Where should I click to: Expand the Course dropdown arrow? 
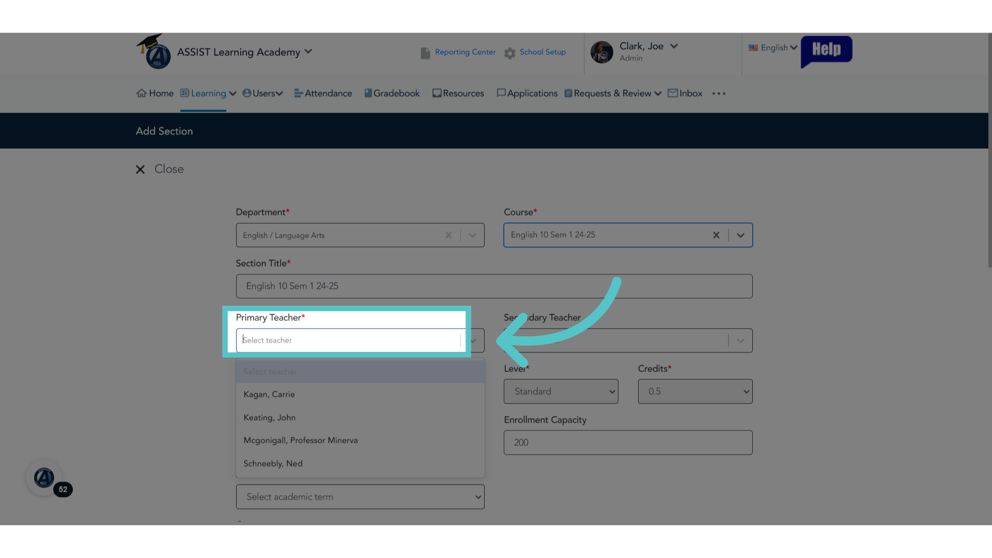click(x=740, y=235)
